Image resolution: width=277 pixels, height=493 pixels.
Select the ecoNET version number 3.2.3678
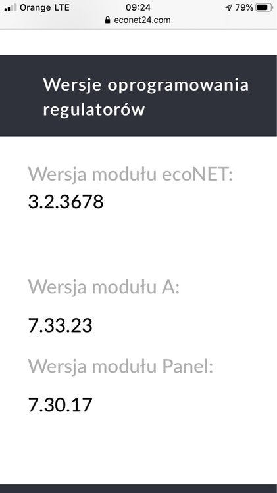(66, 202)
